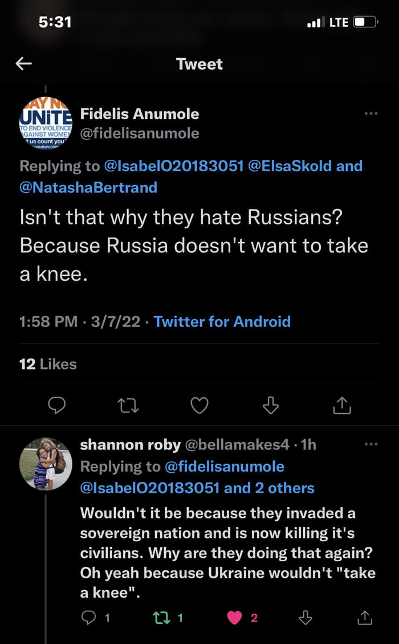The image size is (399, 644).
Task: Reply to the main tweet
Action: (56, 405)
